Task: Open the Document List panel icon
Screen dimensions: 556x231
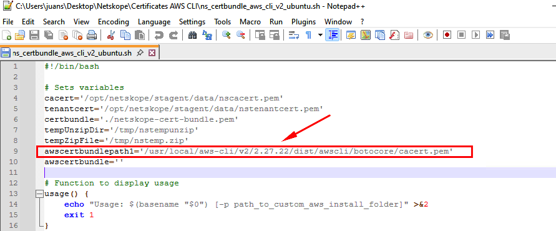Action: [380, 35]
